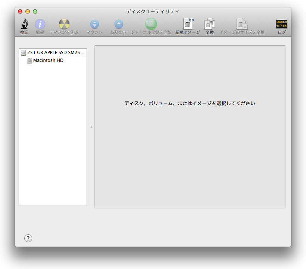Click the ディスクを作成 burn icon
The height and width of the screenshot is (269, 306).
pos(64,24)
